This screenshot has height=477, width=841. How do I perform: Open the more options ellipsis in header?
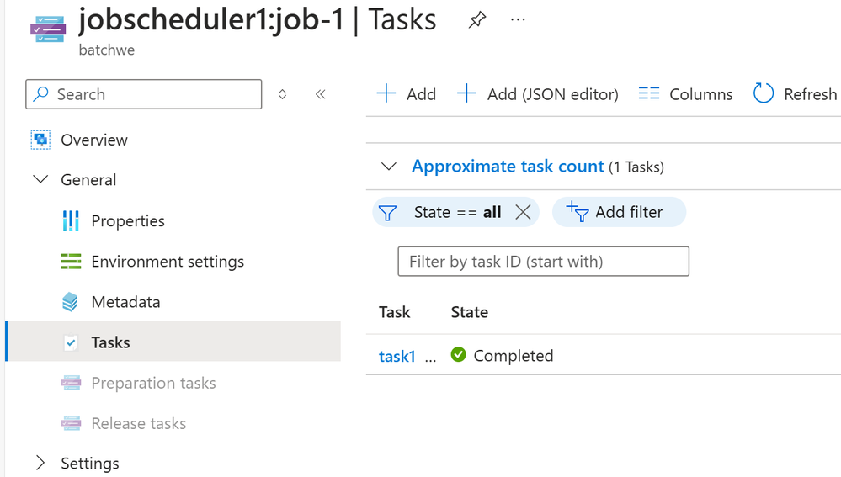coord(518,20)
